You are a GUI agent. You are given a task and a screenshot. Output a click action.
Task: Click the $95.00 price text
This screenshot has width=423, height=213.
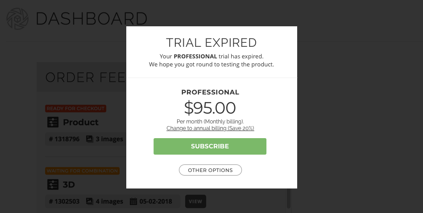[210, 108]
